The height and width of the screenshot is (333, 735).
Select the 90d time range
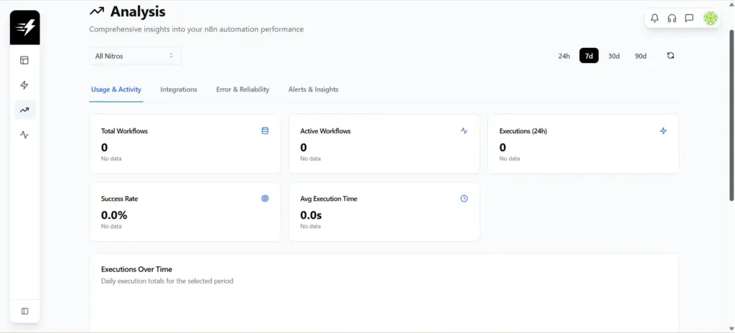640,56
